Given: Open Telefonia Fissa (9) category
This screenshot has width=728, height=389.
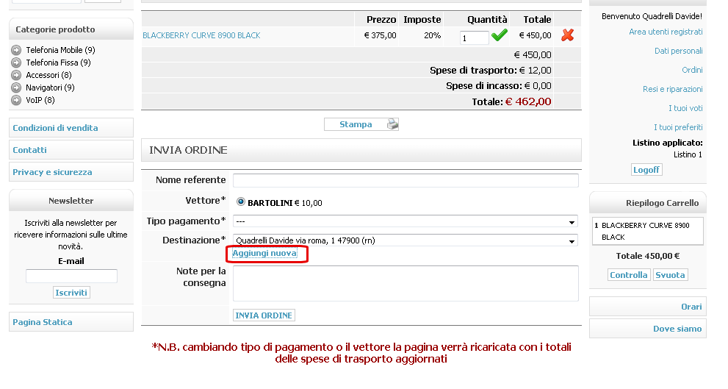Looking at the screenshot, I should tap(58, 63).
